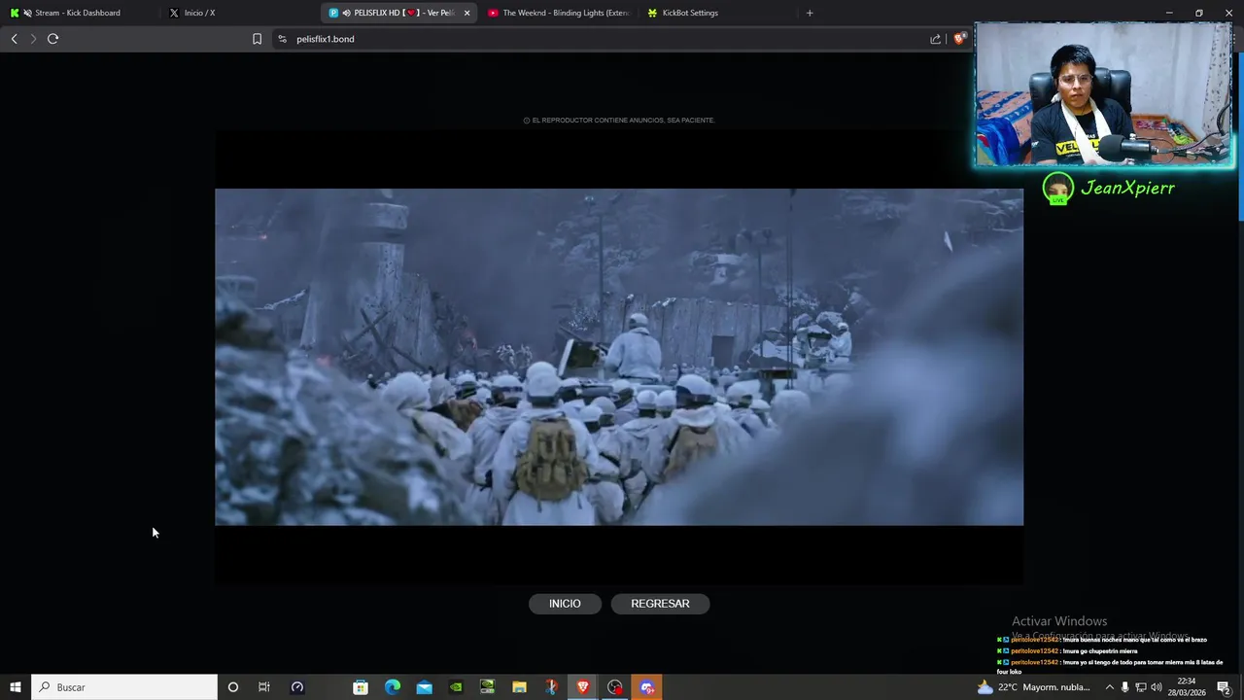This screenshot has height=700, width=1244.
Task: Open the purple app with 9+ badge
Action: [647, 687]
